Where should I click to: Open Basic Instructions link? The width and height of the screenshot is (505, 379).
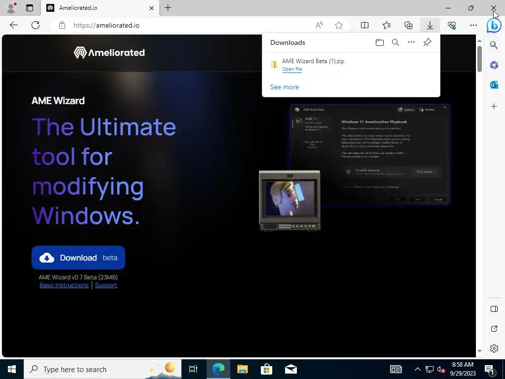64,285
